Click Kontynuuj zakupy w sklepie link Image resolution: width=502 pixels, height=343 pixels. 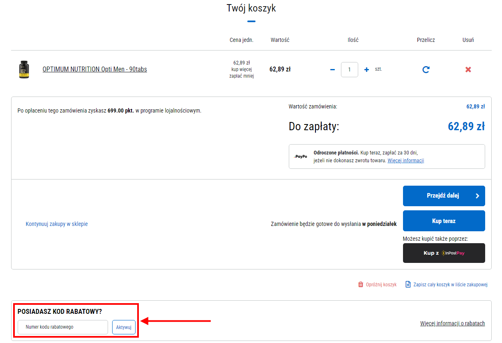57,224
